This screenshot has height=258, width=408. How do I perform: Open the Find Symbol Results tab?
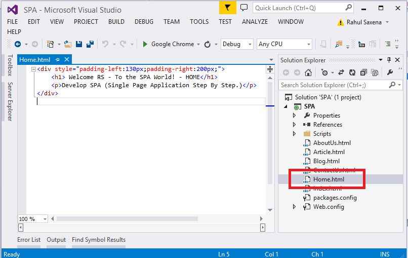pos(99,240)
